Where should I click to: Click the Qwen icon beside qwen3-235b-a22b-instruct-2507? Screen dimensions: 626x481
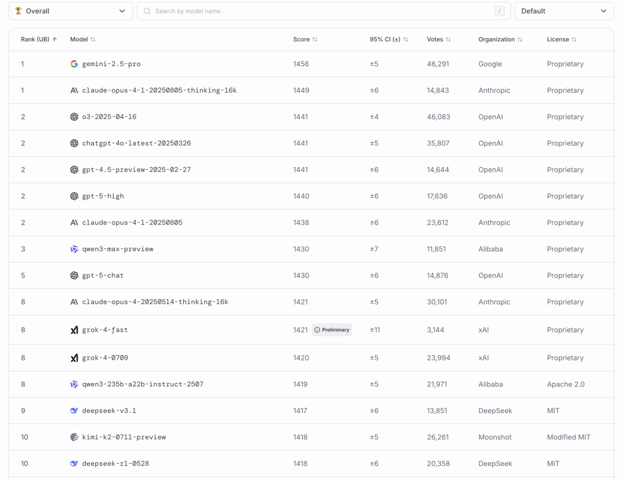tap(74, 384)
